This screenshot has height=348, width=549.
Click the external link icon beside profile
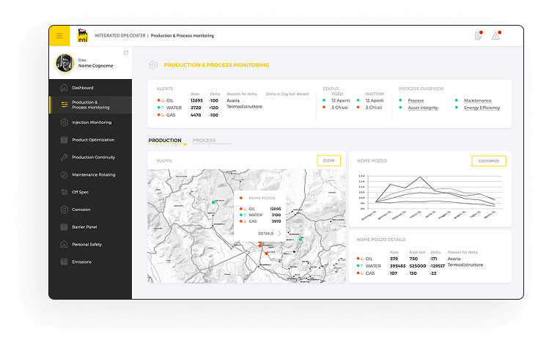point(126,53)
